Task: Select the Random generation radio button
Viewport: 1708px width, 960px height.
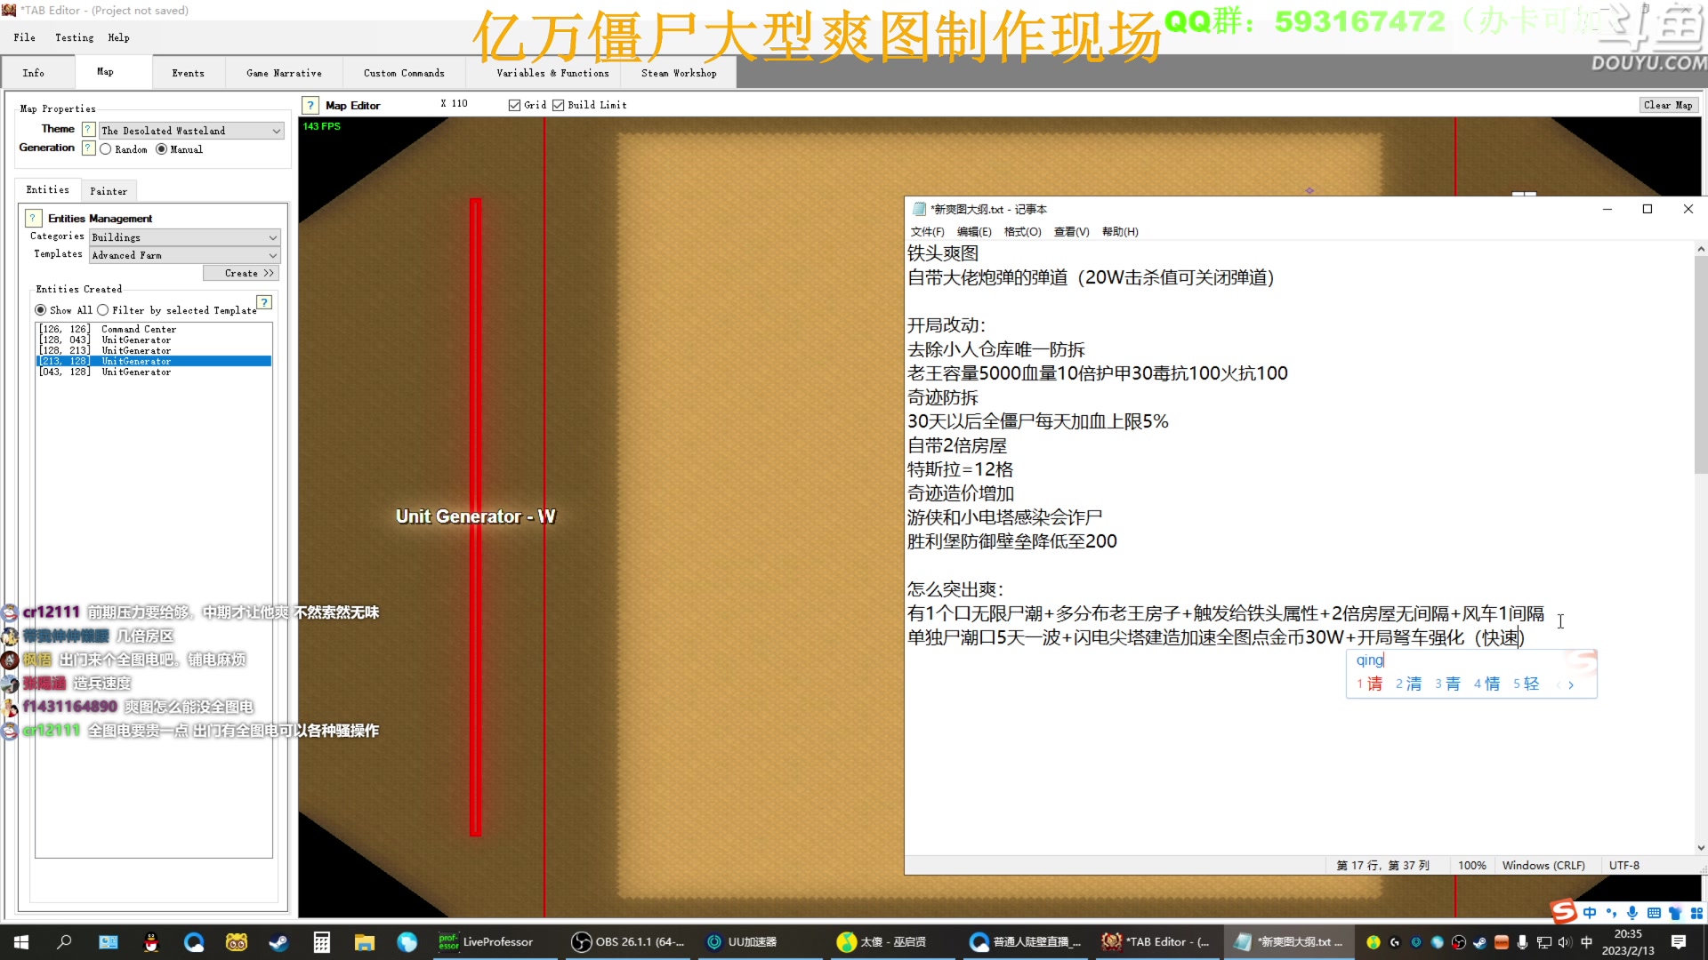Action: point(108,148)
